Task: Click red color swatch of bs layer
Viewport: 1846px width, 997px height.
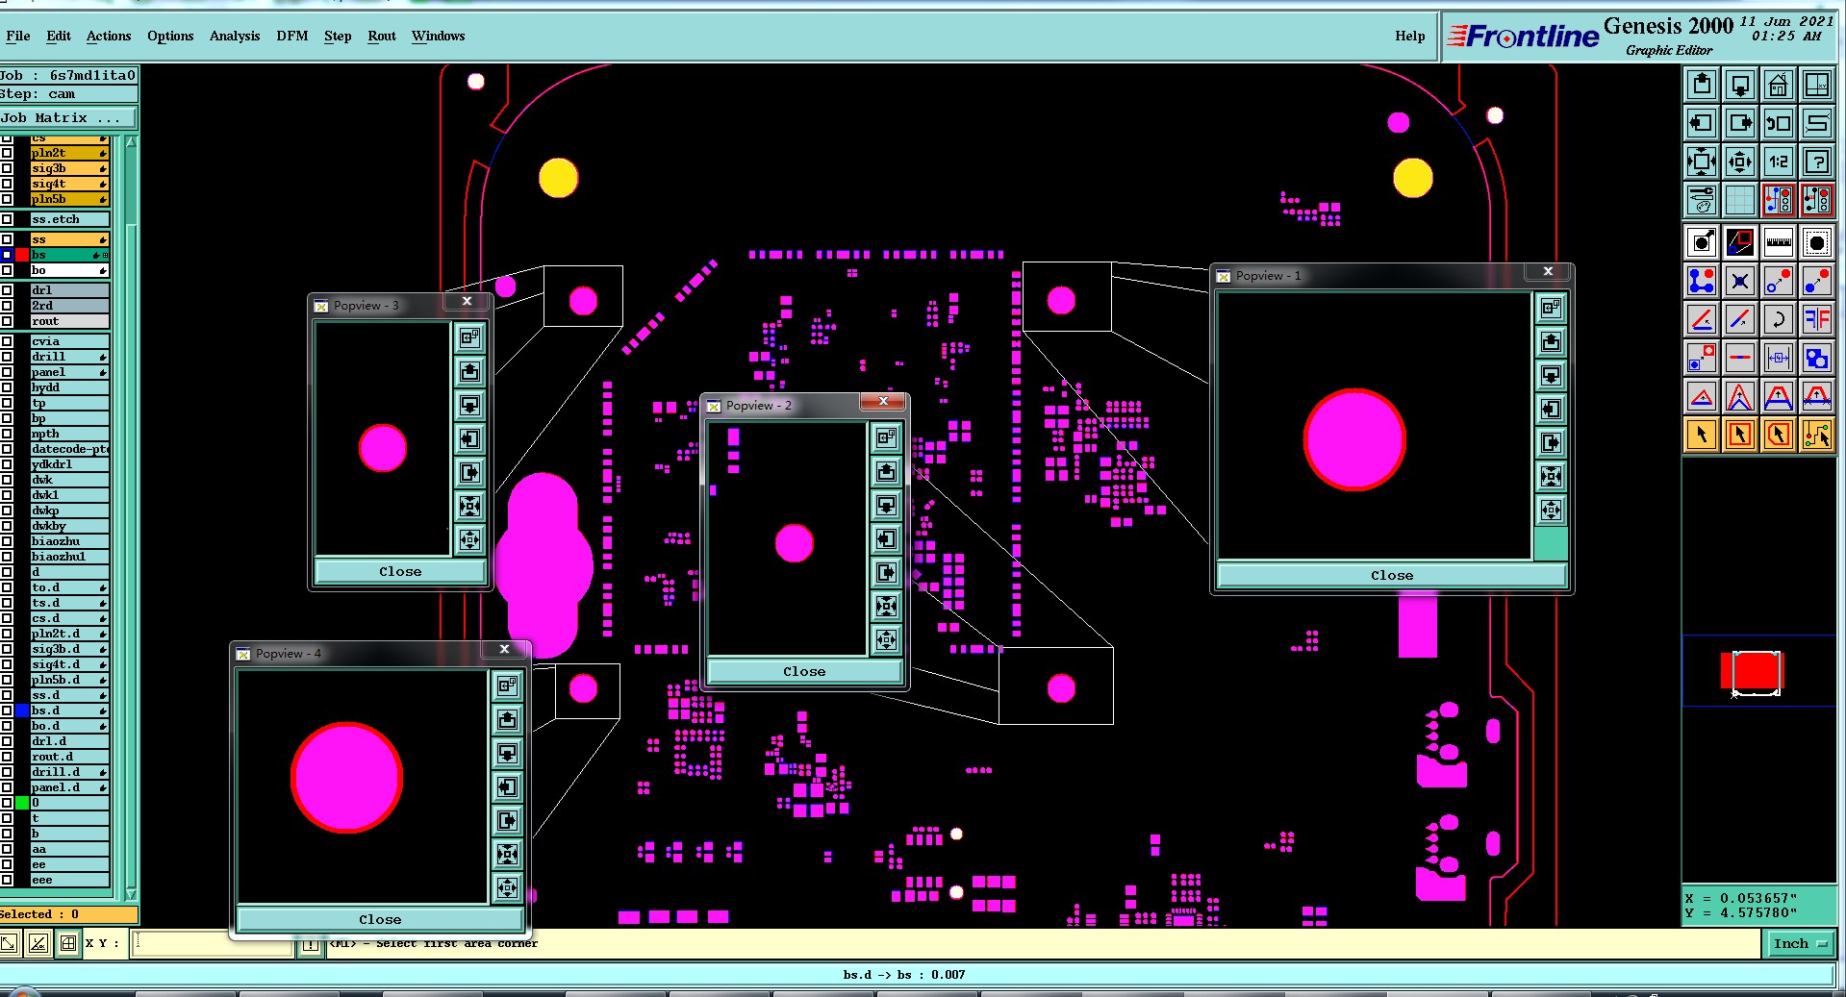Action: (x=22, y=255)
